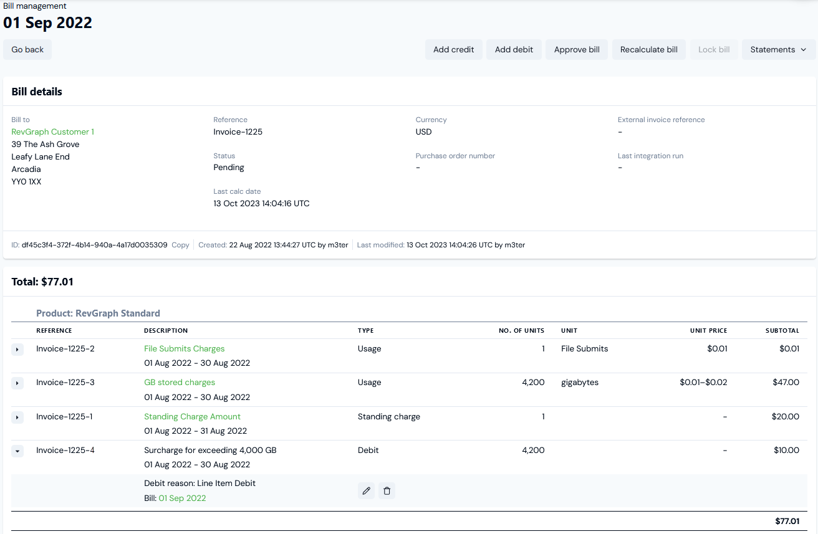Click the bill ID value text

click(95, 245)
